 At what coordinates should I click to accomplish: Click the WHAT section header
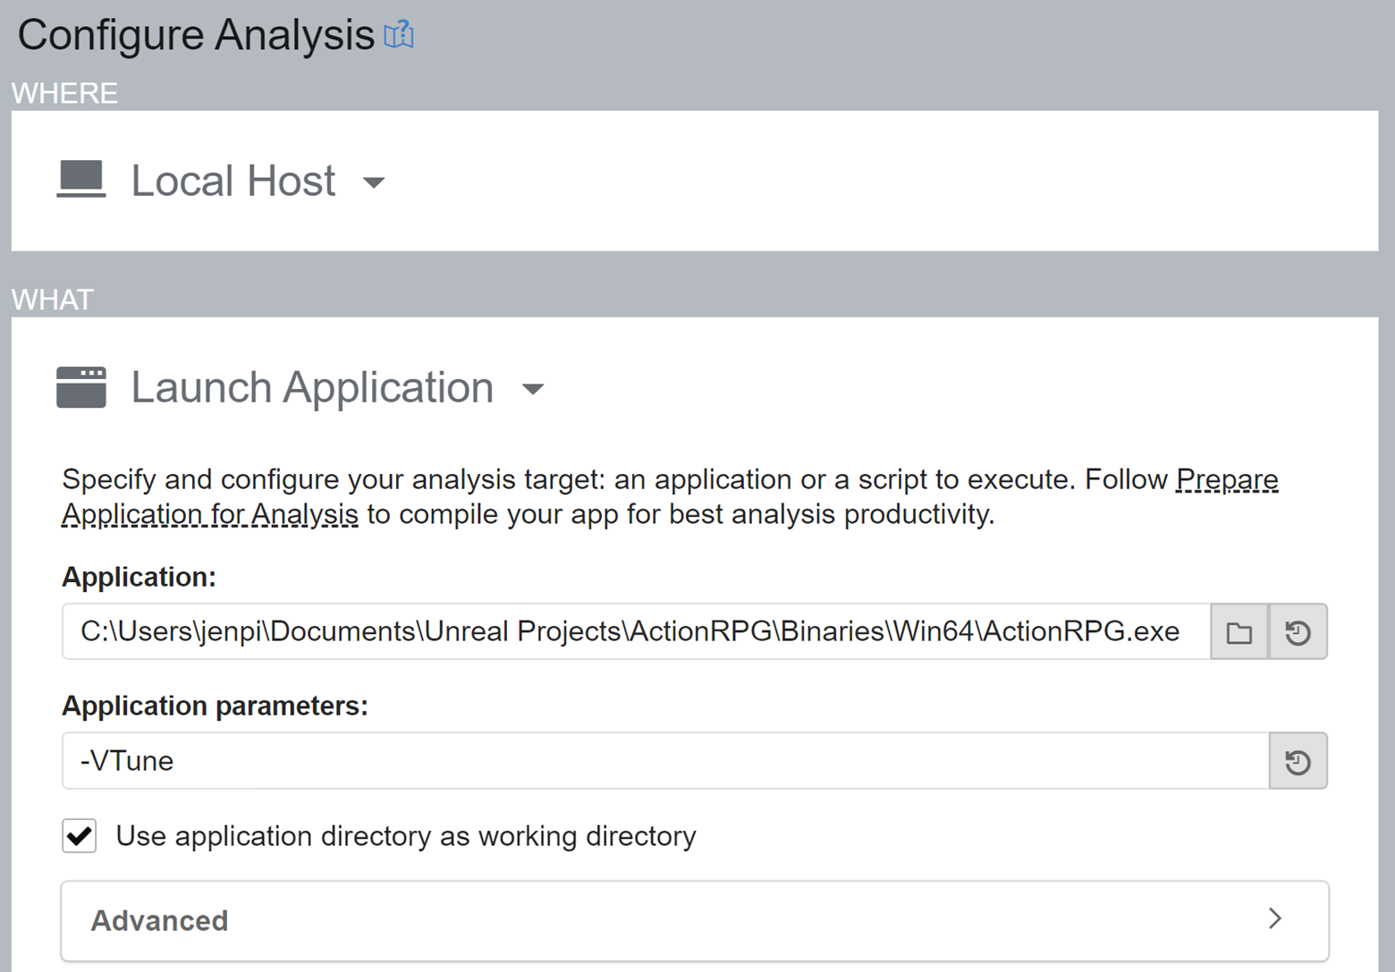tap(53, 300)
